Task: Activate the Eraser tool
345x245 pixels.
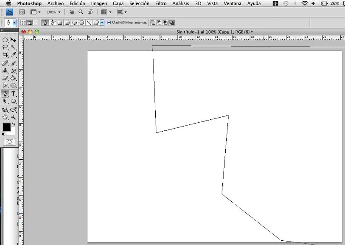Action: tap(5, 78)
